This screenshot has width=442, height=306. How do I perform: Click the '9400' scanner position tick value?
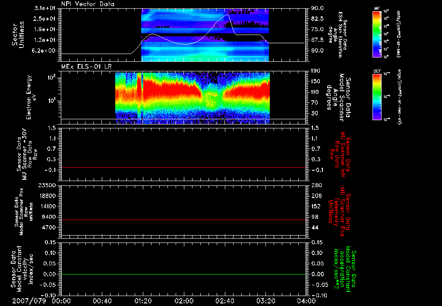coord(49,217)
